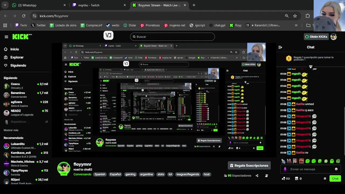Viewport: 345px width, 194px height.
Task: Show more bookmarks chevron
Action: click(x=296, y=25)
